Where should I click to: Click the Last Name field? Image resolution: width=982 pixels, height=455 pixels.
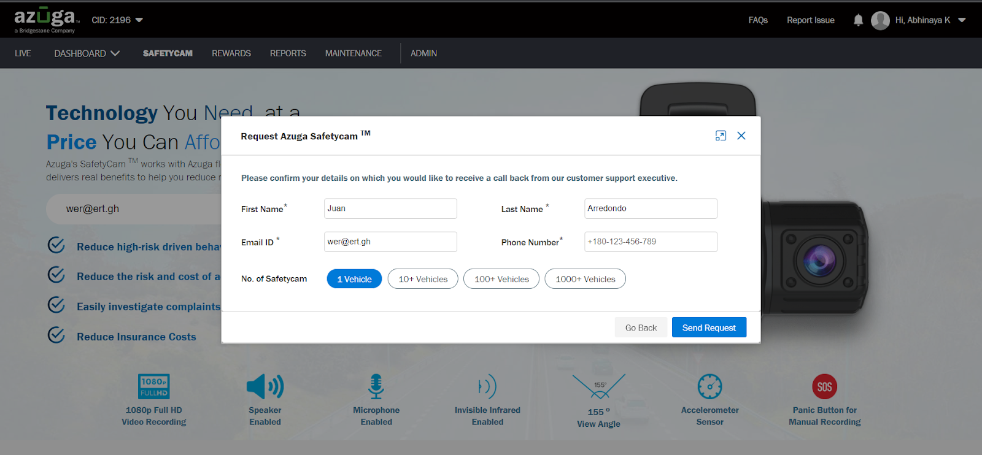(651, 208)
